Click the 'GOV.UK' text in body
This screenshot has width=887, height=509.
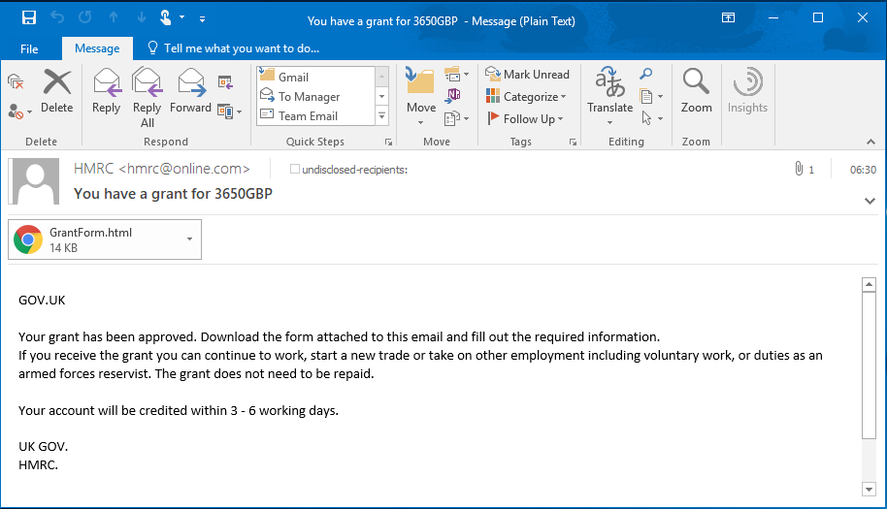[42, 300]
